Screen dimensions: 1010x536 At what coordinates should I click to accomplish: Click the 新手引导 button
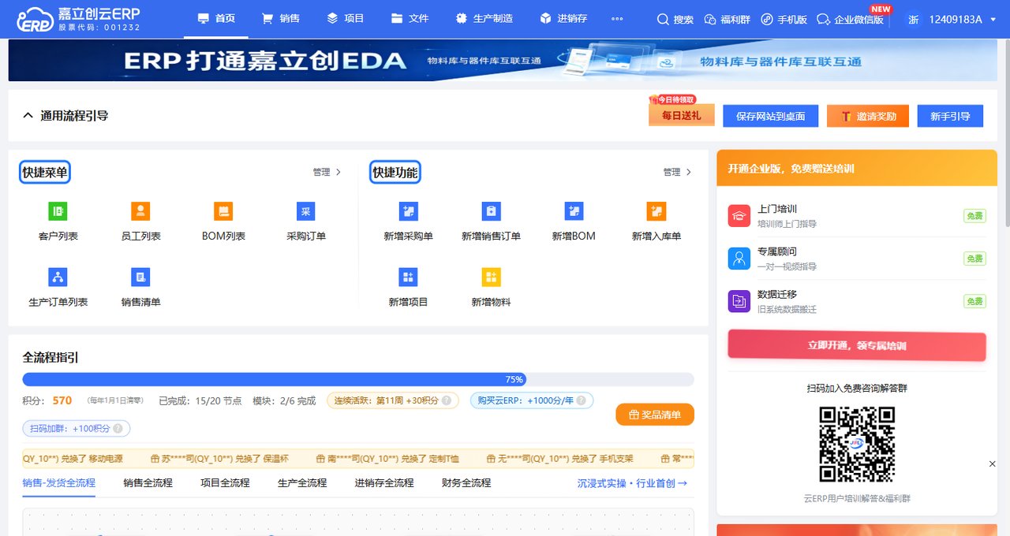(950, 116)
